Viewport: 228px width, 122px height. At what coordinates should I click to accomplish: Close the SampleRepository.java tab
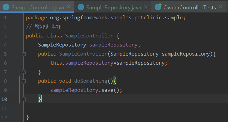tap(146, 7)
